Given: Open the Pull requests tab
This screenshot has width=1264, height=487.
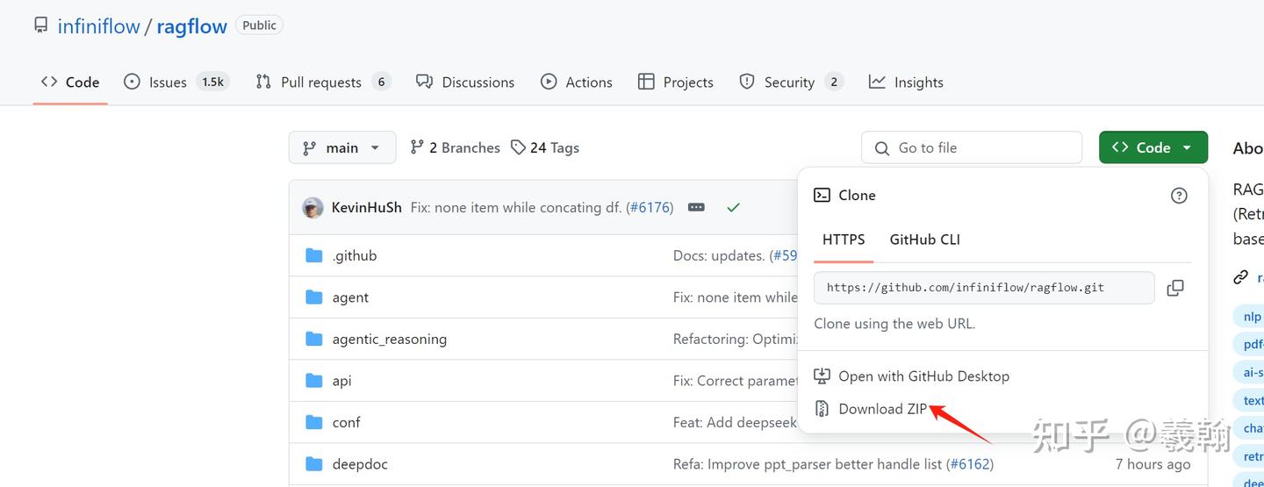Looking at the screenshot, I should (x=320, y=82).
